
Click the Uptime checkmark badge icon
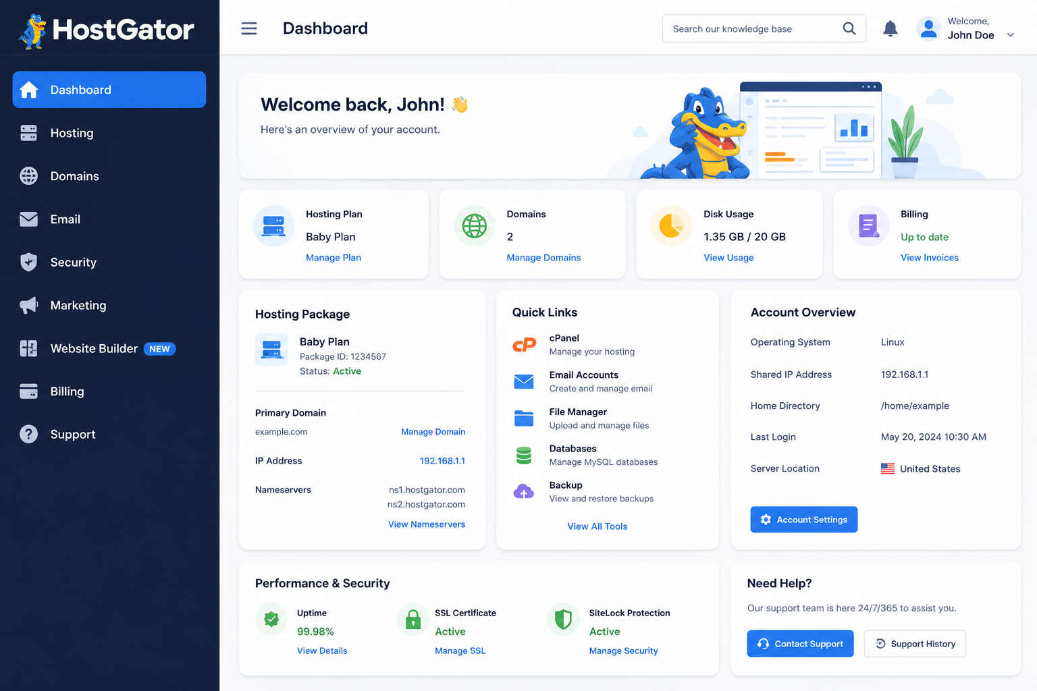(x=271, y=619)
